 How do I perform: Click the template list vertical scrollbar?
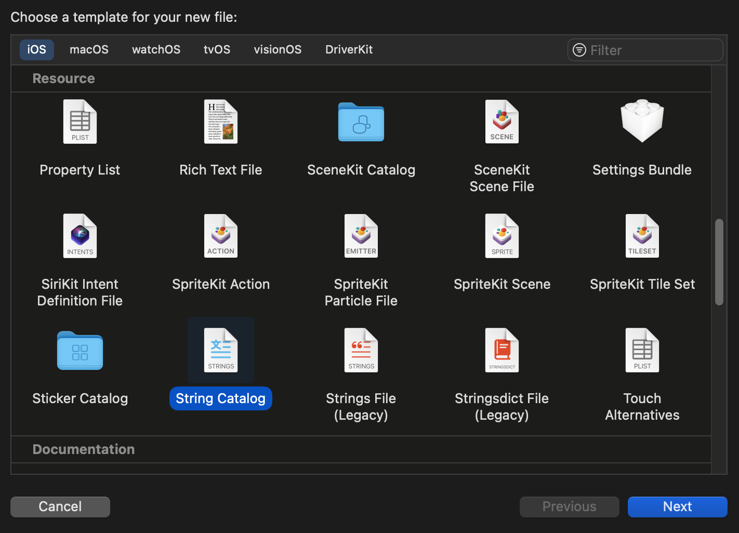pos(719,262)
